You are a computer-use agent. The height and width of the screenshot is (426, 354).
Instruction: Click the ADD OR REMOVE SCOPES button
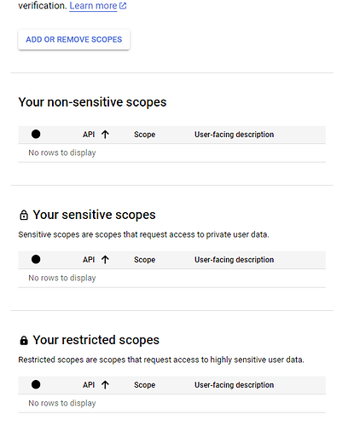tap(74, 39)
